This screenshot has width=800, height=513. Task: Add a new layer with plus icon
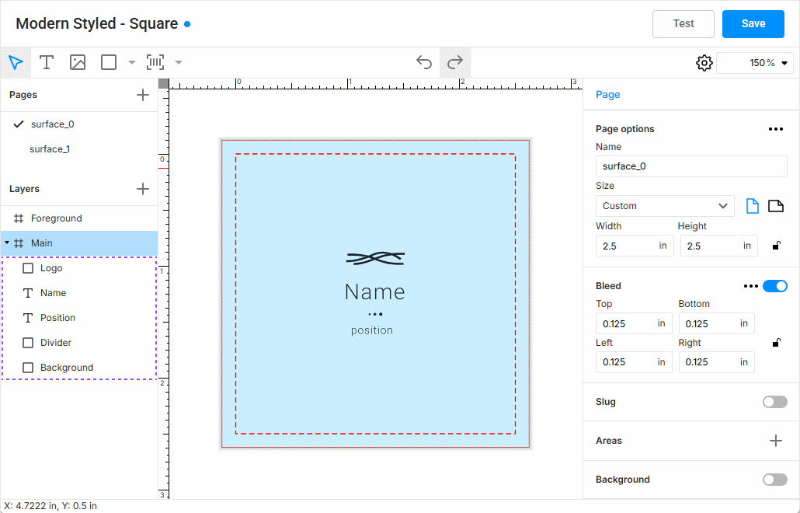click(x=143, y=189)
